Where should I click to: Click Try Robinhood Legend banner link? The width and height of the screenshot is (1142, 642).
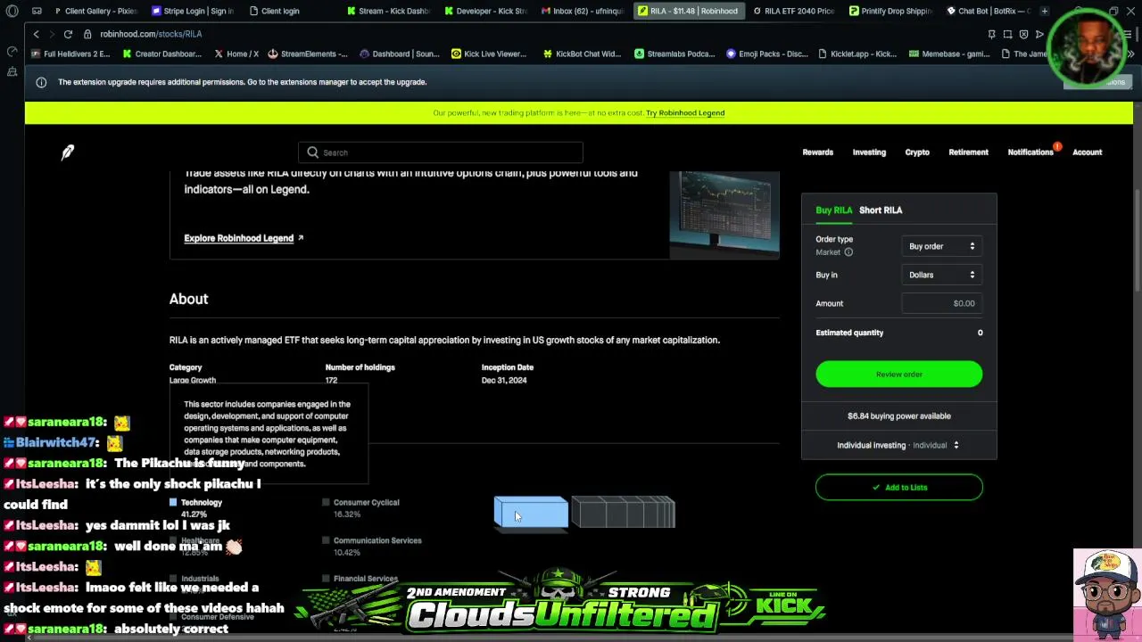coord(685,113)
